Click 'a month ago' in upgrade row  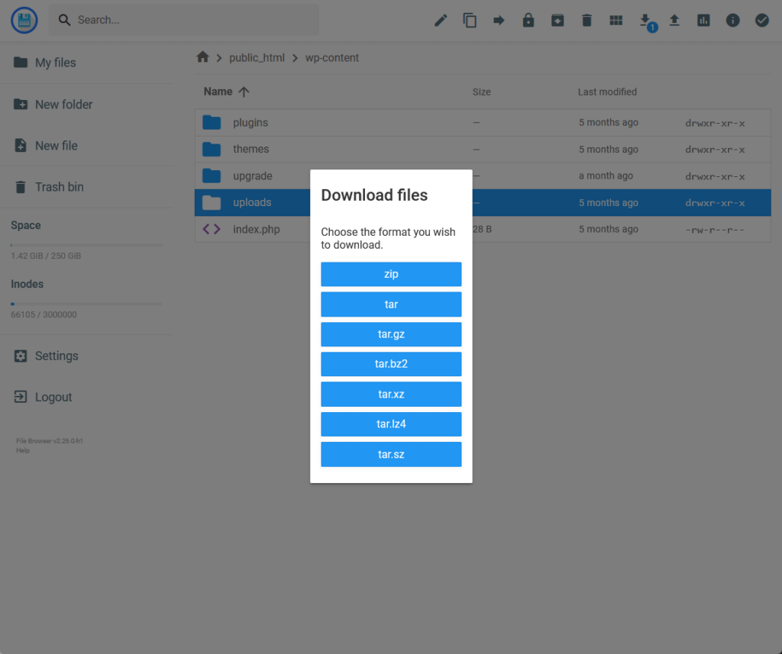click(606, 176)
